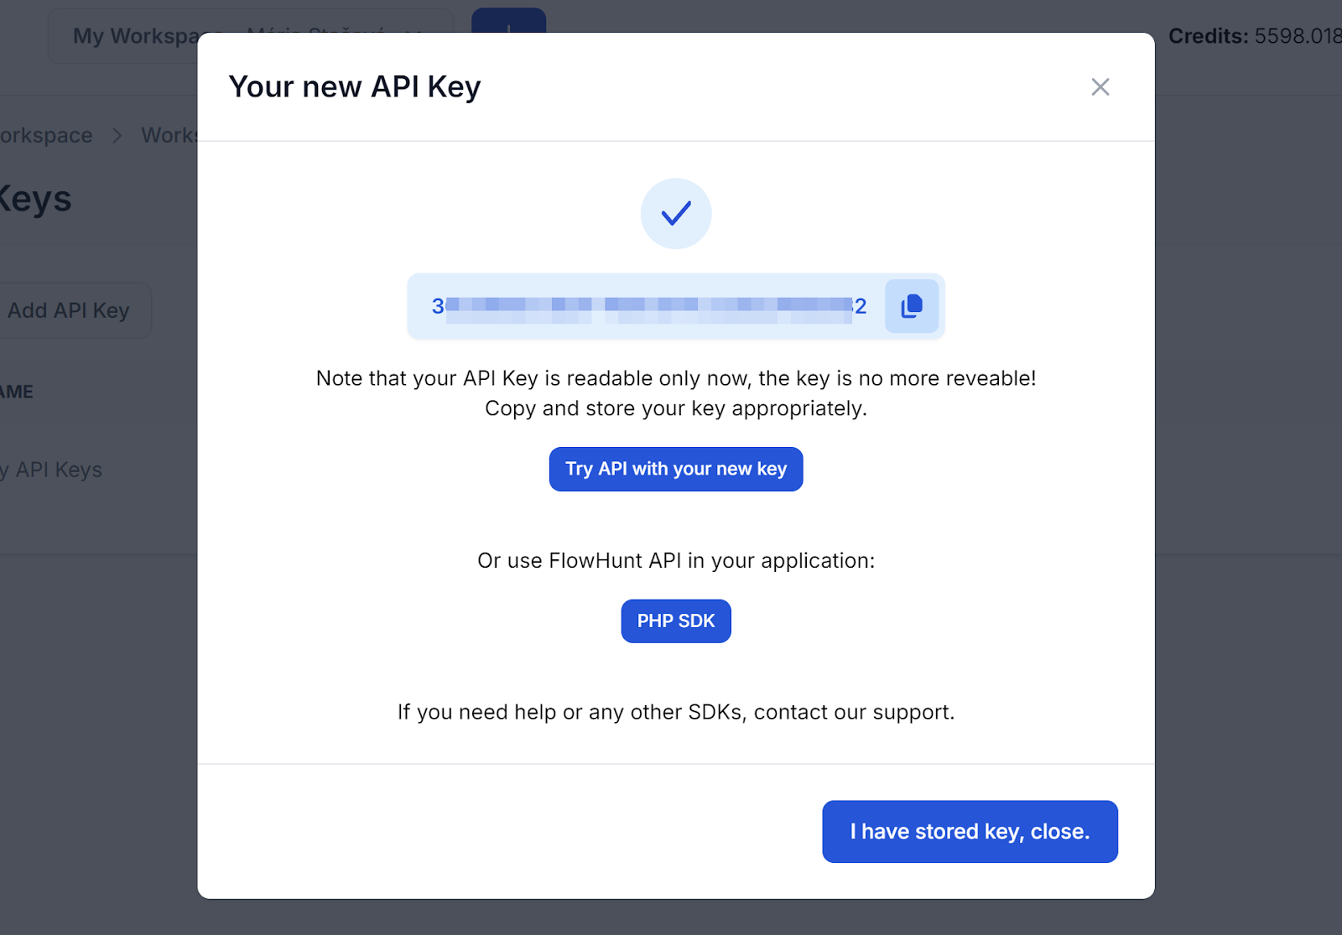Select the API Keys row in table
Image resolution: width=1342 pixels, height=935 pixels.
pyautogui.click(x=52, y=470)
